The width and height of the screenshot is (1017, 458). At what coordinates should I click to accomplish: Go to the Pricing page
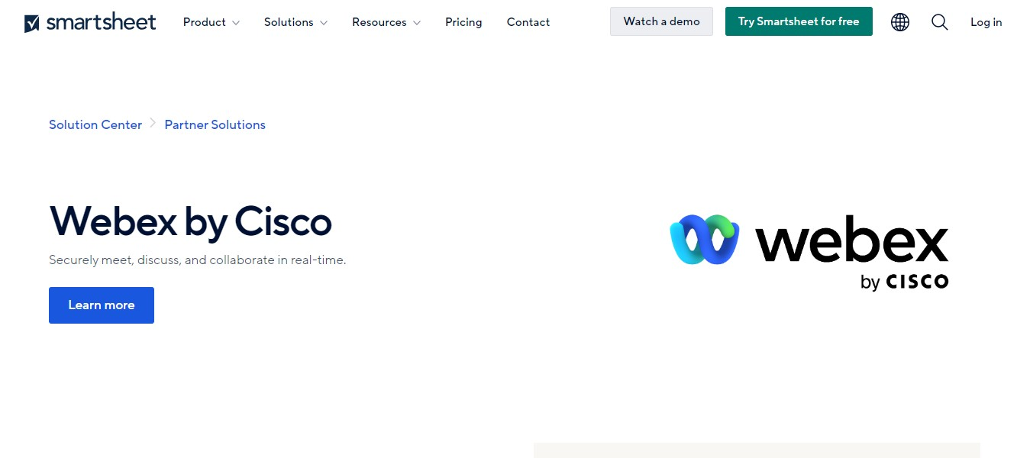[463, 22]
